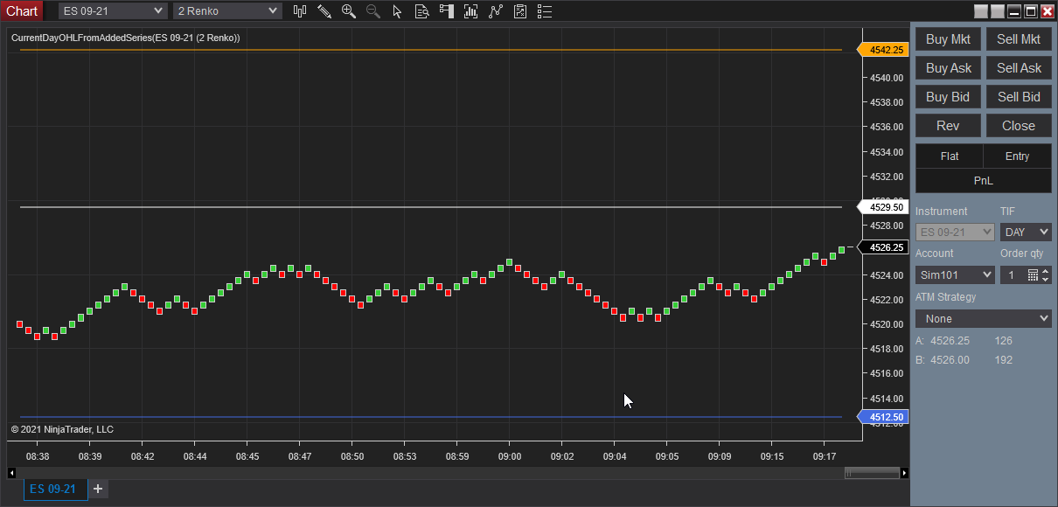
Task: Open the Sim101 account dropdown
Action: tap(955, 274)
